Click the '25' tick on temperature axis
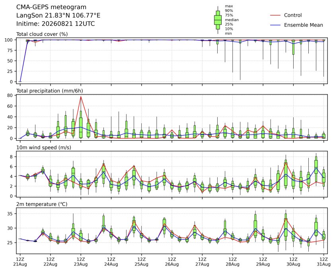The height and width of the screenshot is (271, 335). (x=10, y=243)
